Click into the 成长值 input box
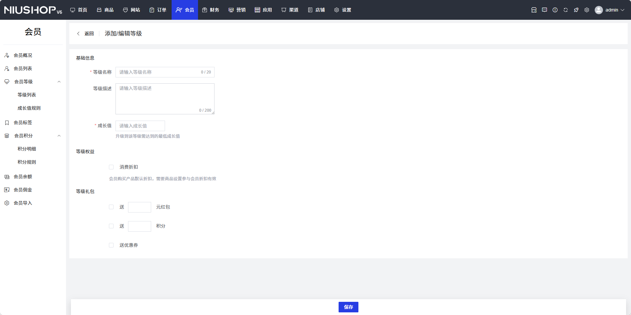This screenshot has width=631, height=315. [x=140, y=126]
